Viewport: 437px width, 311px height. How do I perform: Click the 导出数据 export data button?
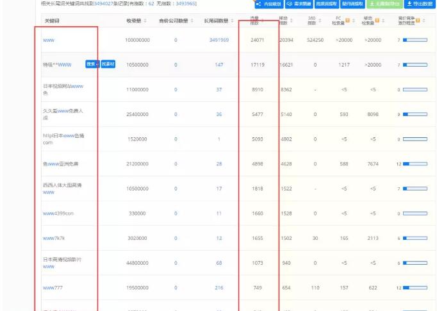[x=420, y=4]
